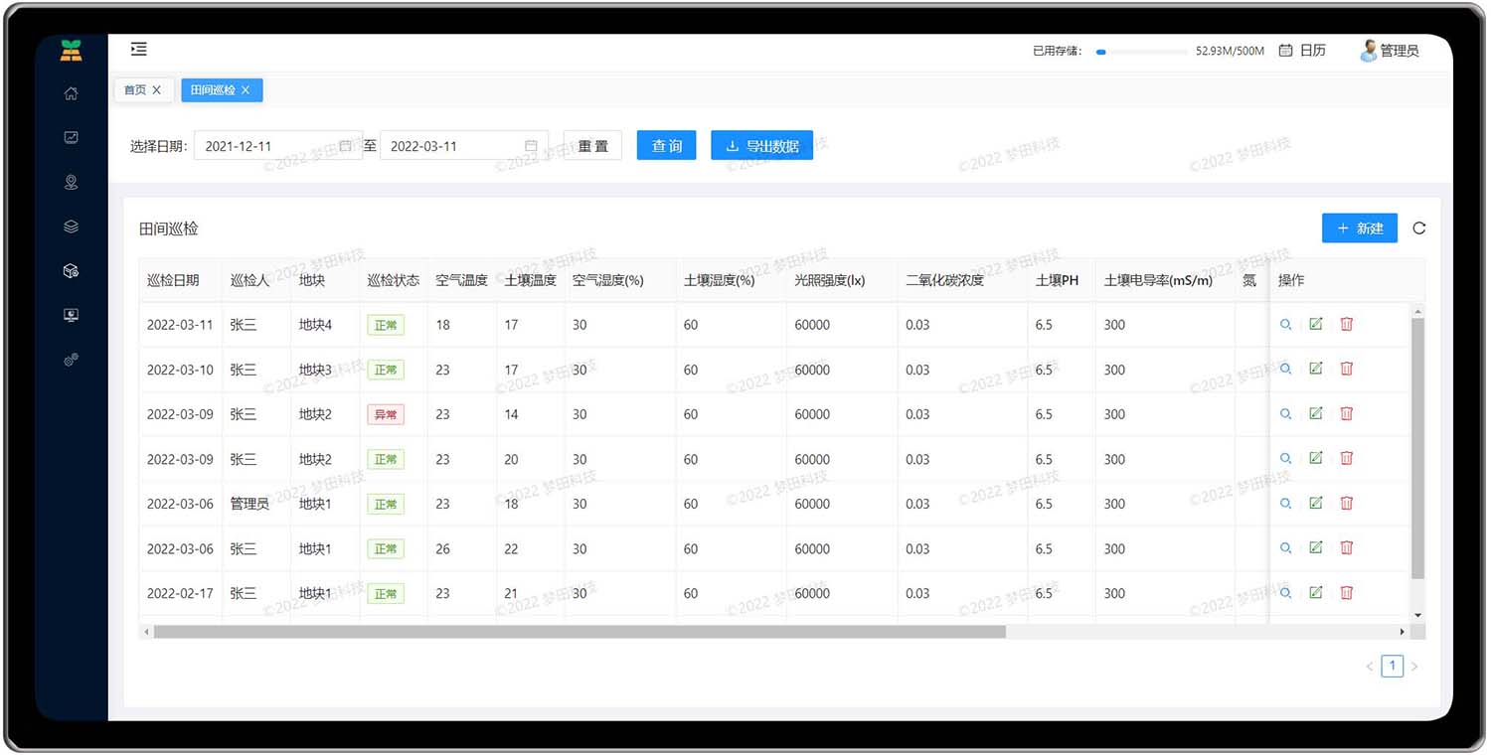Screen dimensions: 1491x755
Task: Close the 首页 tab
Action: pos(157,90)
